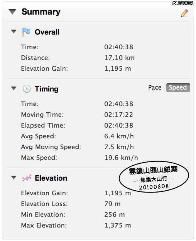Collapse the Timing section triangle
This screenshot has width=196, height=241.
(x=14, y=88)
